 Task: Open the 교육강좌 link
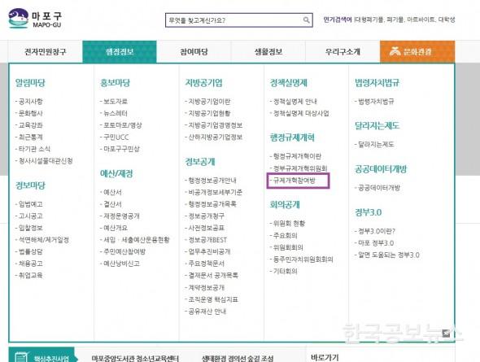pos(30,125)
